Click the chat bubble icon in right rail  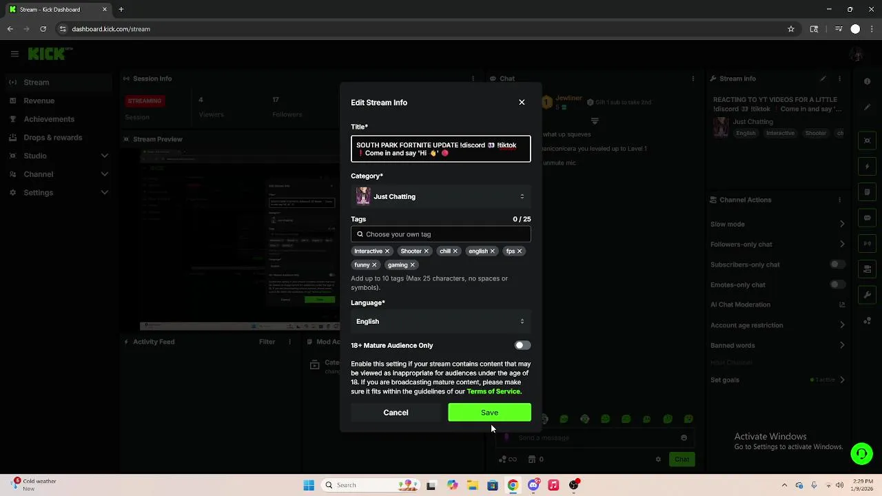coord(868,218)
